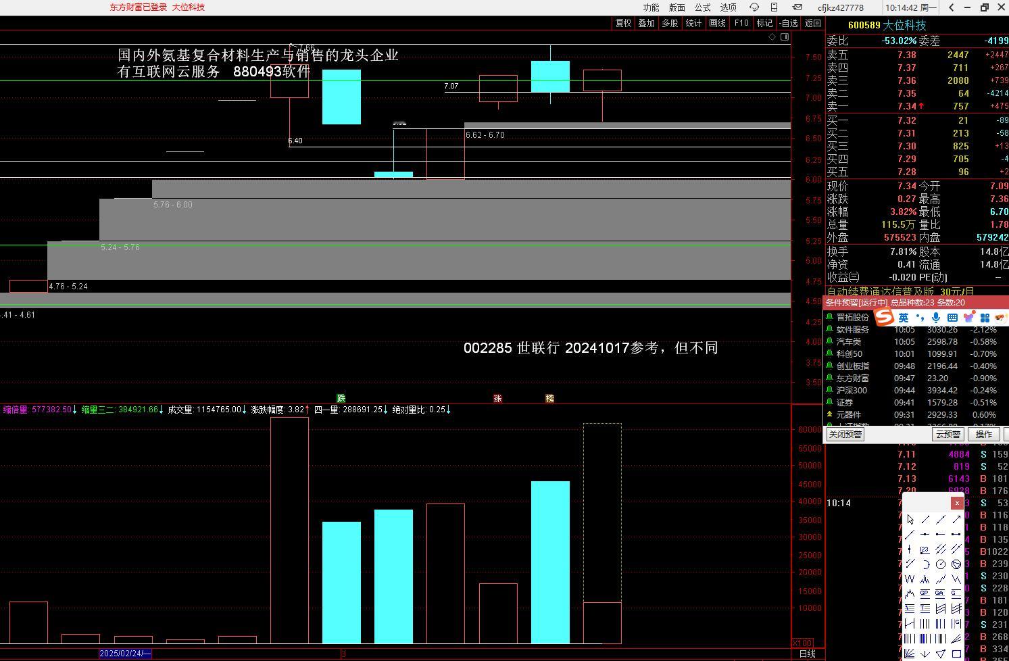Click the 卖一 price 7.34 row

(x=917, y=106)
